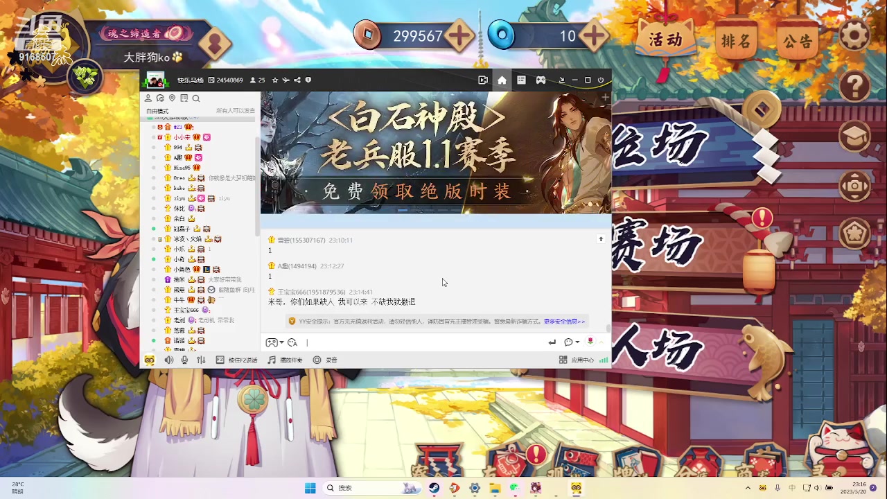Viewport: 887px width, 499px height.
Task: Click the green network signal bars
Action: pyautogui.click(x=604, y=360)
